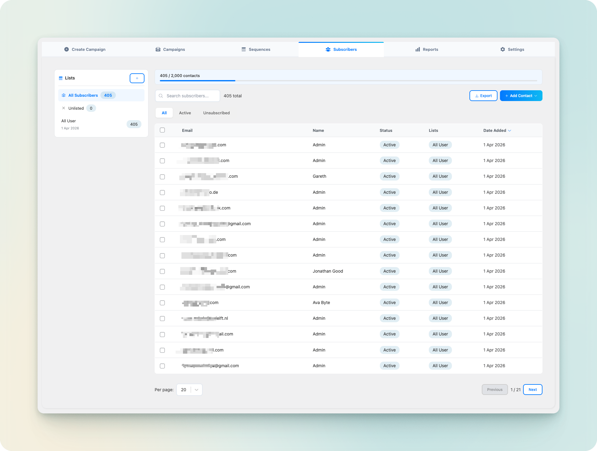Open the Reports bar-chart icon
This screenshot has width=597, height=451.
(417, 49)
